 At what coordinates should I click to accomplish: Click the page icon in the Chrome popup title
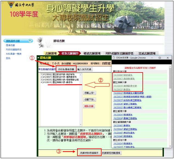(x=114, y=58)
